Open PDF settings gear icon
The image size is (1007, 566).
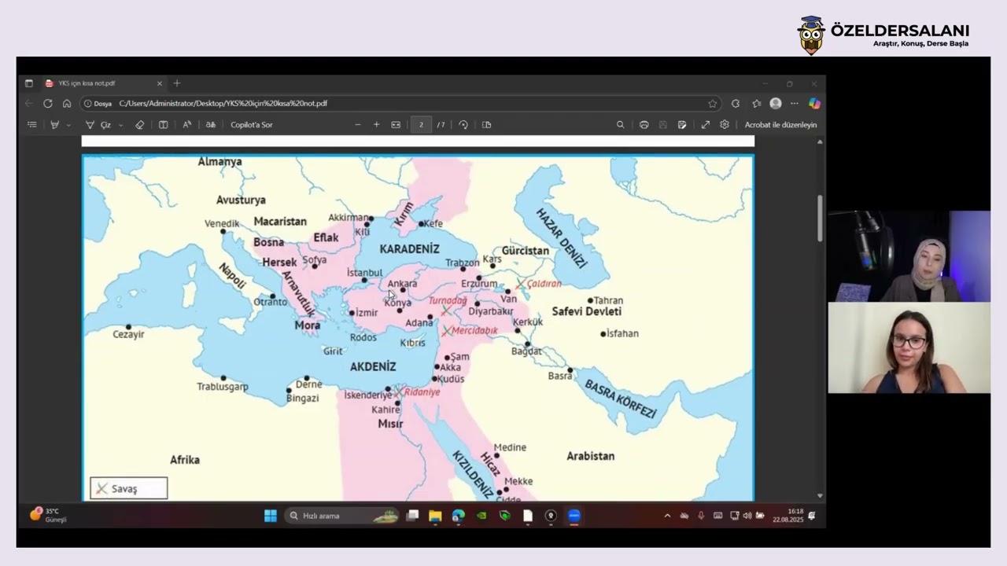pyautogui.click(x=725, y=124)
